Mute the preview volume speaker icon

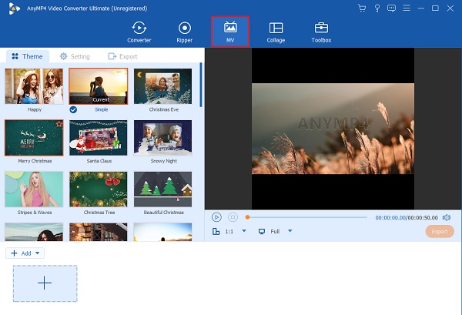point(447,217)
